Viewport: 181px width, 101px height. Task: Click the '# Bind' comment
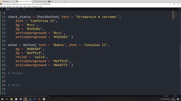tap(14, 85)
